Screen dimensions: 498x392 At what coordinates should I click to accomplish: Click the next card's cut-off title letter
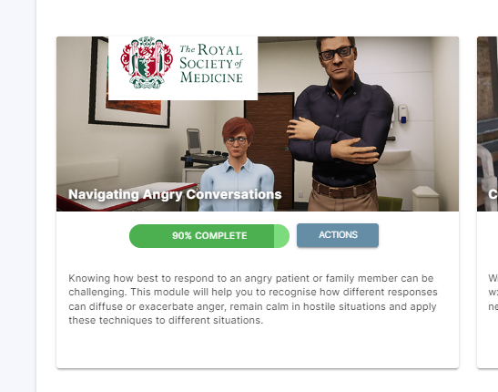pos(493,194)
